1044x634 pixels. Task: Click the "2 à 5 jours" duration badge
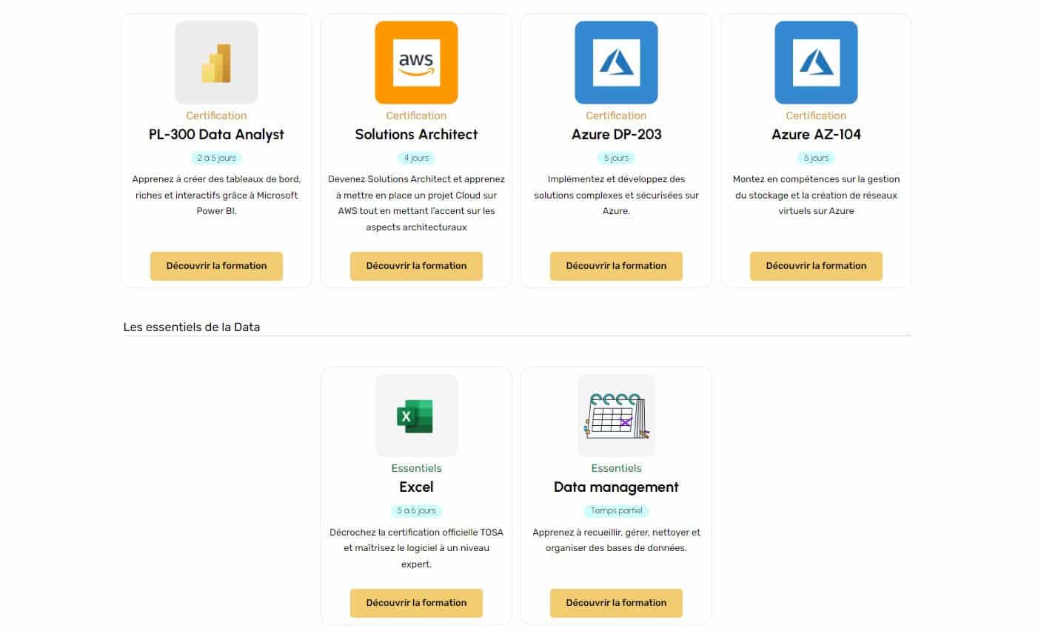[x=216, y=158]
